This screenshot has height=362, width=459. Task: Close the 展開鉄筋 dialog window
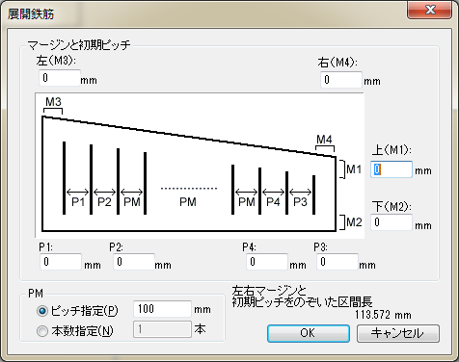click(x=430, y=11)
